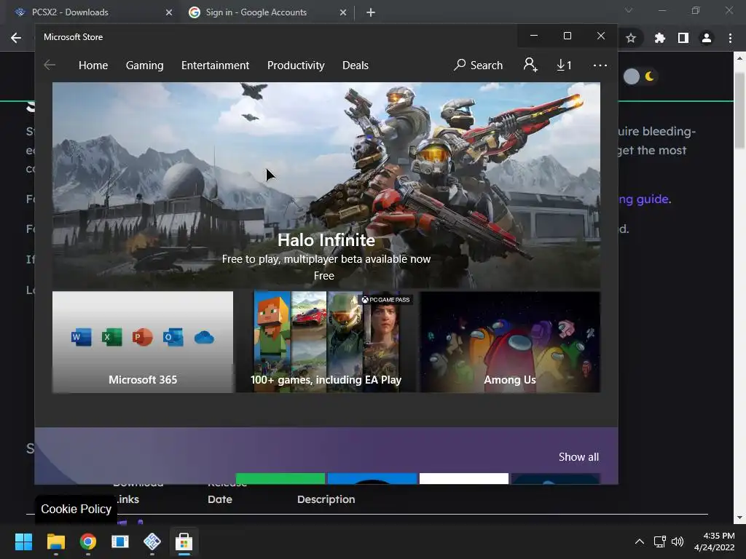Open the Halo Infinite banner
The width and height of the screenshot is (746, 559).
(x=326, y=186)
